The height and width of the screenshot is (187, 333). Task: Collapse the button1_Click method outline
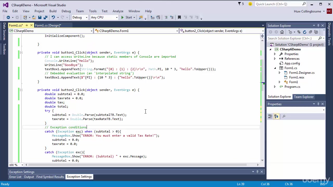[21, 52]
